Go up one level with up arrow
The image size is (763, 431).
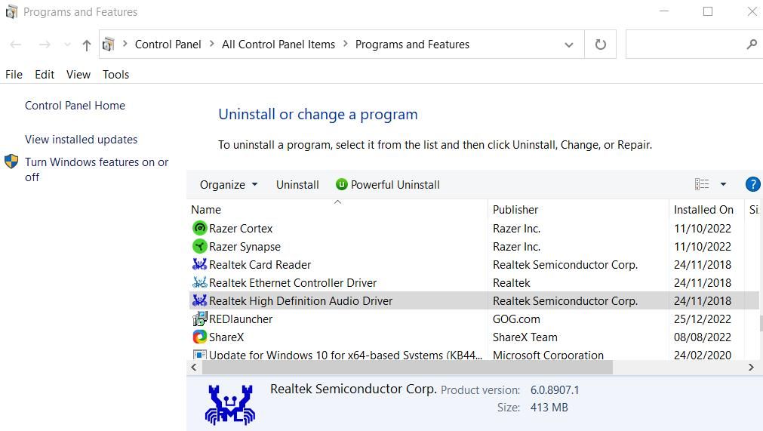(86, 45)
